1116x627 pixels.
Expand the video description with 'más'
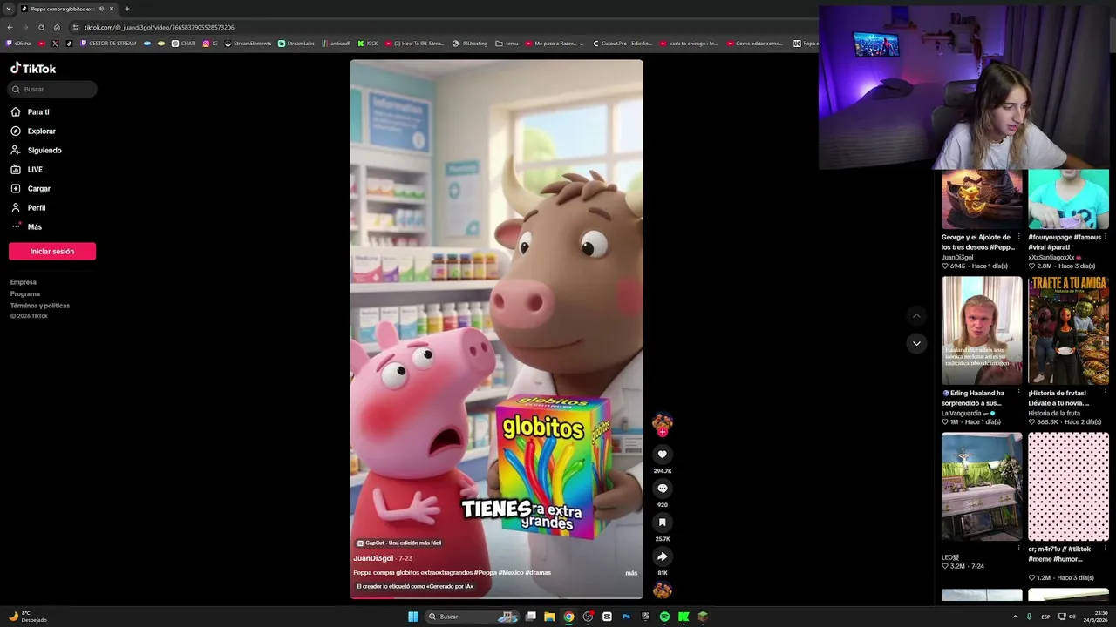click(x=631, y=573)
